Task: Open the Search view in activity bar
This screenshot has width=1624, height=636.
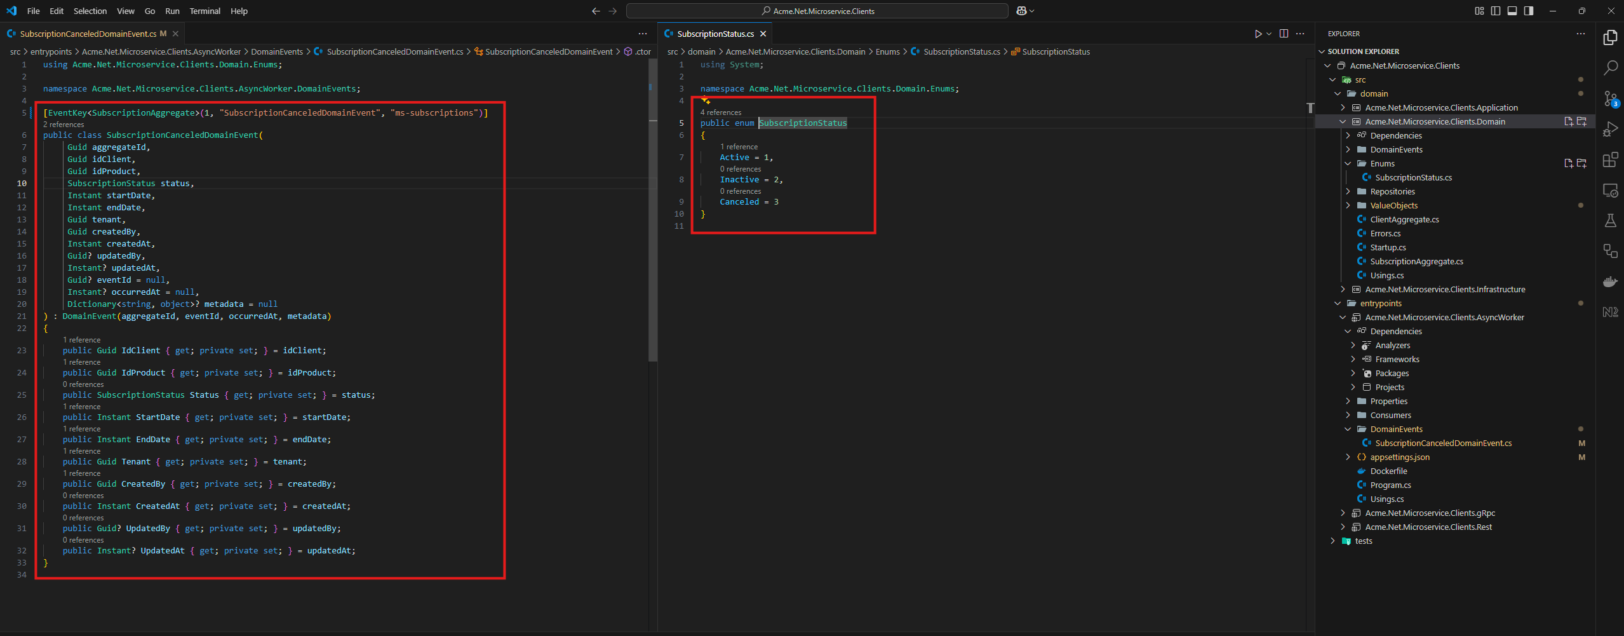Action: [1610, 68]
